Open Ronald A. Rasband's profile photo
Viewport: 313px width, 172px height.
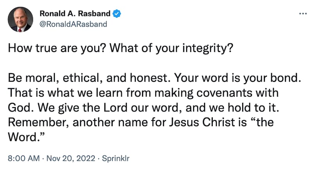pyautogui.click(x=20, y=20)
